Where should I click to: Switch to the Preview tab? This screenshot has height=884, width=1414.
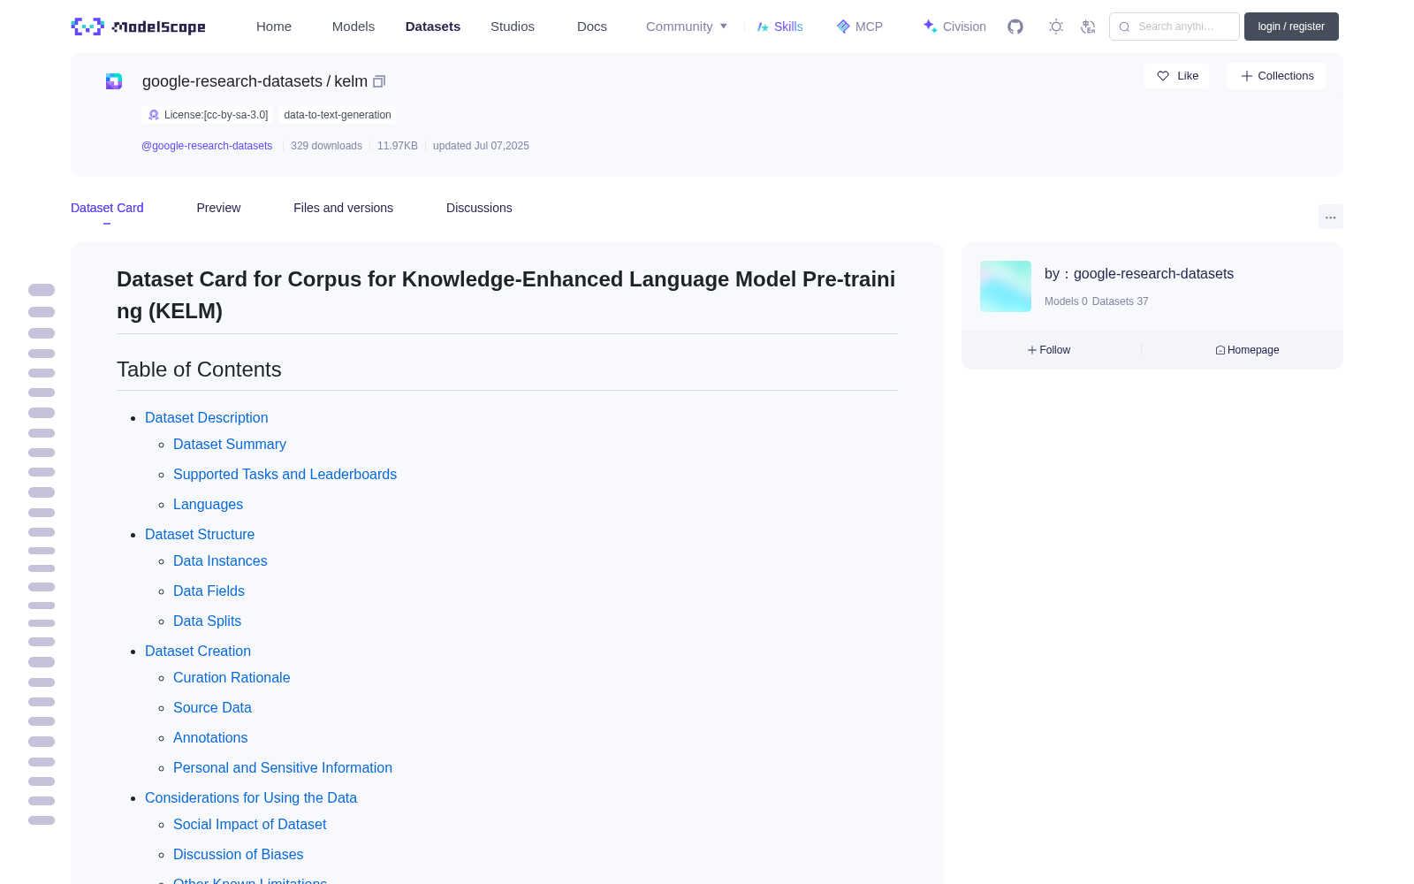(218, 208)
